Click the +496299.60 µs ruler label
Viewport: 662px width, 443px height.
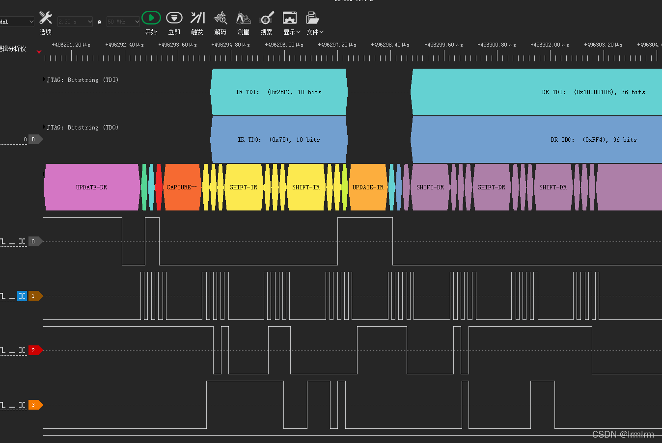444,45
